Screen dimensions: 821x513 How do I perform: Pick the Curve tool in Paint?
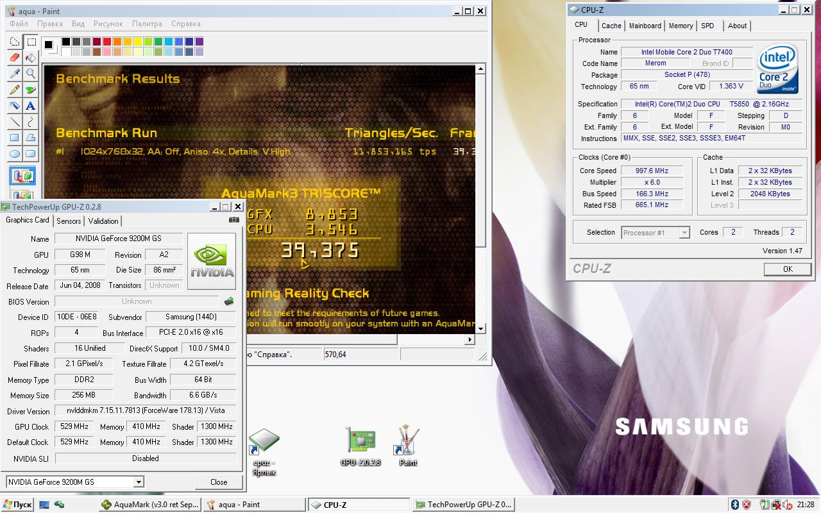tap(30, 122)
